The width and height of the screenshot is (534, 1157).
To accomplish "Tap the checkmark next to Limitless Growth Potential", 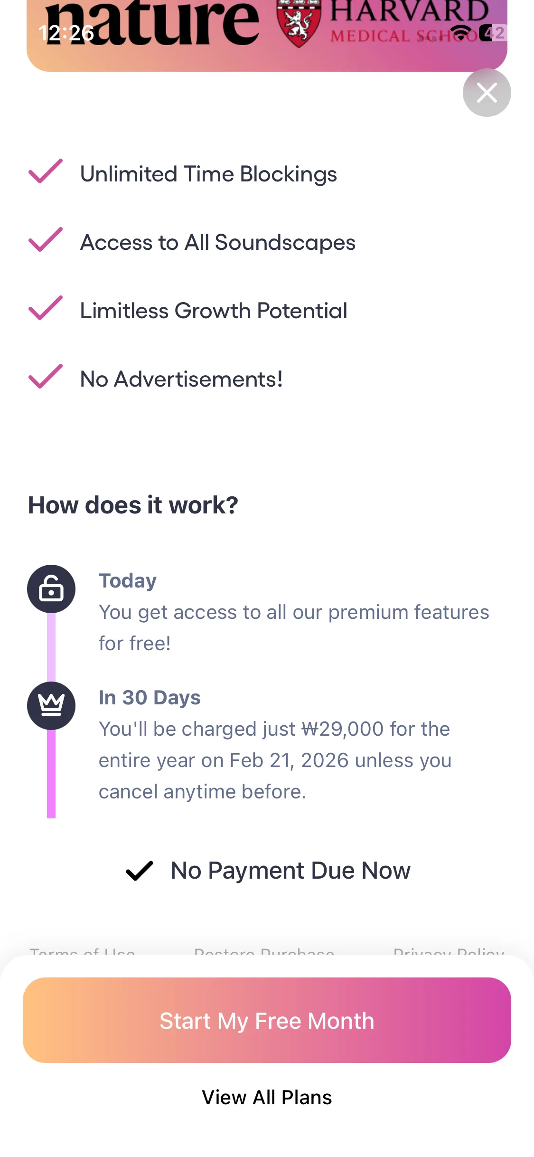I will click(46, 308).
